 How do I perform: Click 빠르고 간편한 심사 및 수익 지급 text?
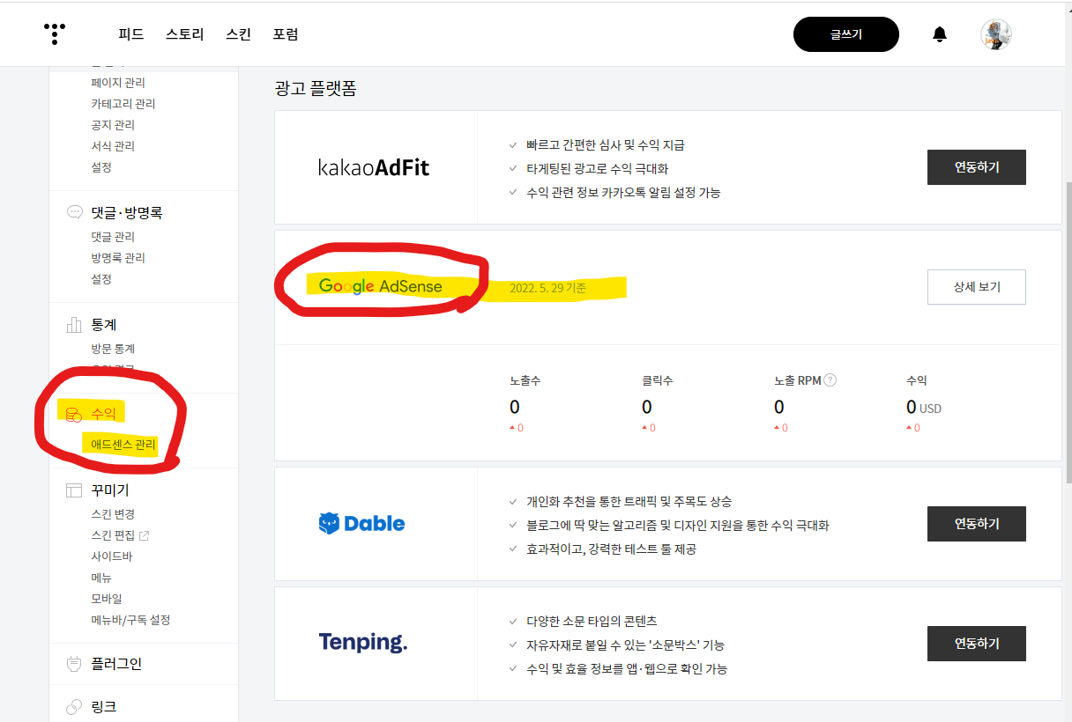[x=606, y=144]
